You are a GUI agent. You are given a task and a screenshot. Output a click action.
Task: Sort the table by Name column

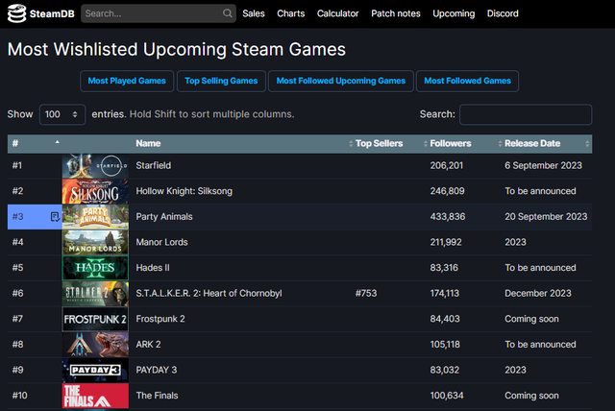[x=148, y=143]
